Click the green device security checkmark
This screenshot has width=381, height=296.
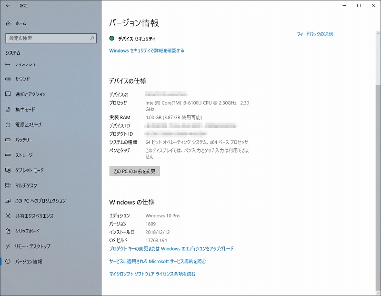click(112, 38)
